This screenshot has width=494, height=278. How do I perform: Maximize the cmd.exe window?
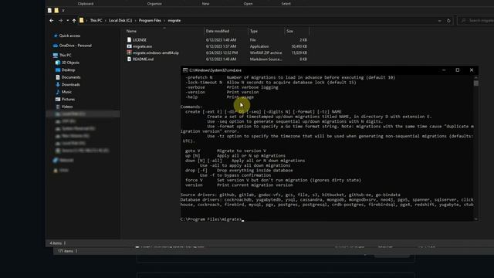[458, 70]
